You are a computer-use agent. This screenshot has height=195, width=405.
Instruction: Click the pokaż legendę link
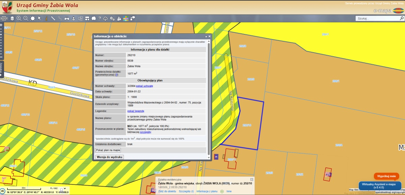pos(136,111)
